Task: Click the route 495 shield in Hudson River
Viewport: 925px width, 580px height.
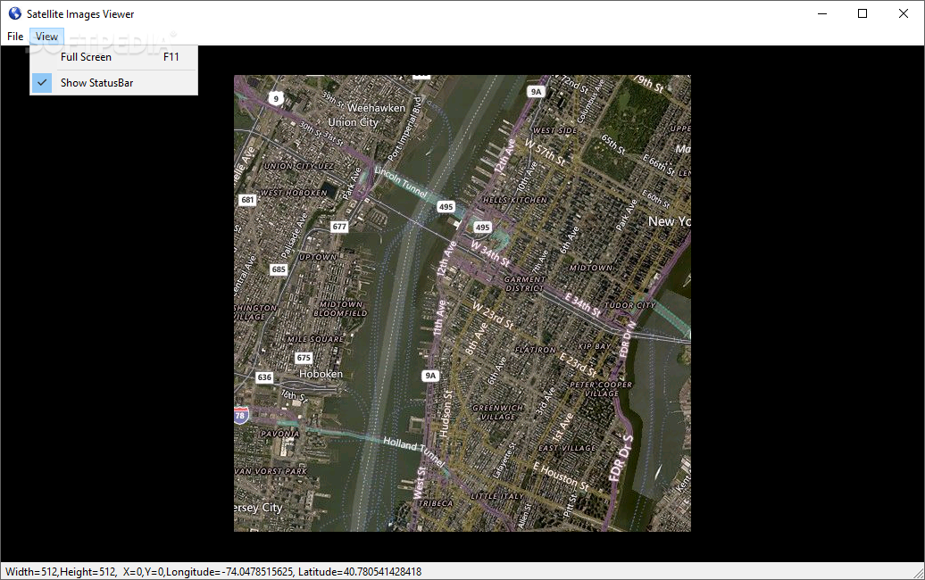Action: click(x=446, y=207)
